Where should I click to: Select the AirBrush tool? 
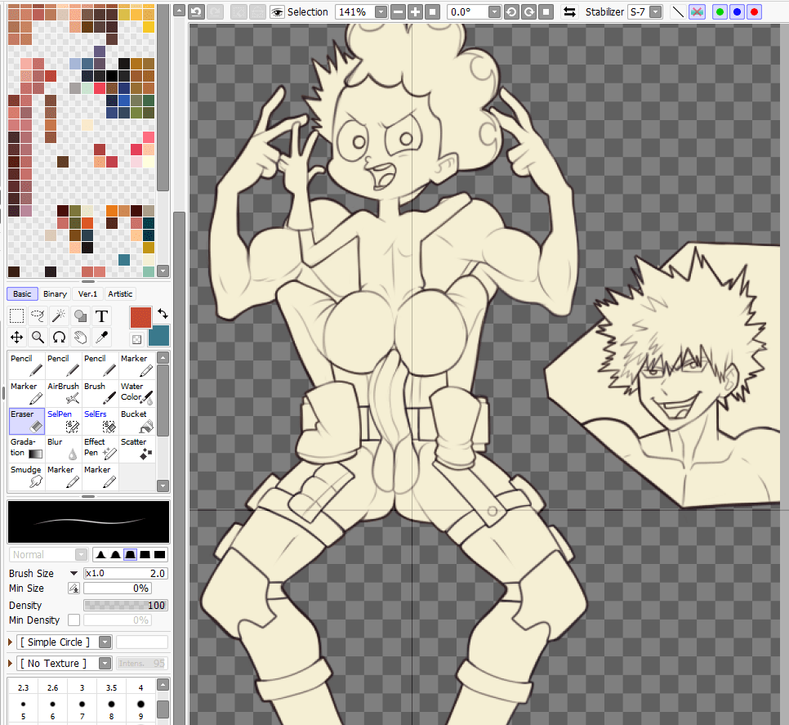pos(63,392)
